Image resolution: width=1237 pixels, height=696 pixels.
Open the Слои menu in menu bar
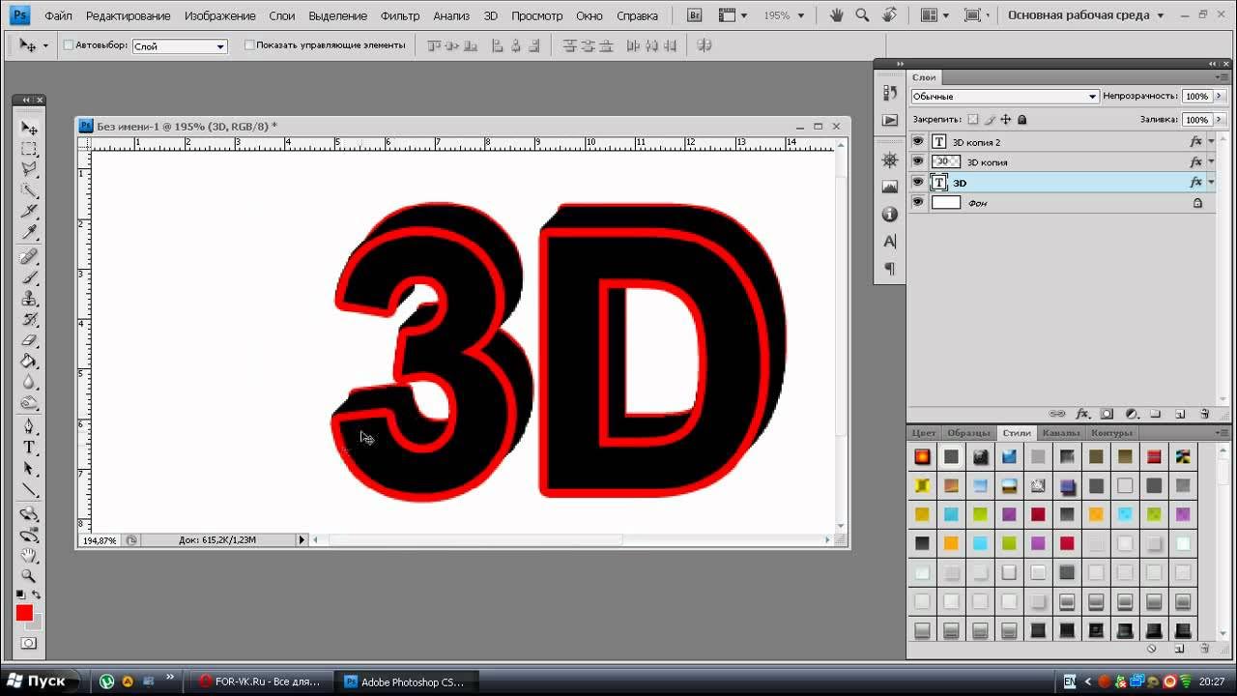(282, 16)
